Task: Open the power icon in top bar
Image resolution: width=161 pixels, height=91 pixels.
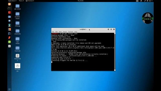Action: click(x=150, y=1)
